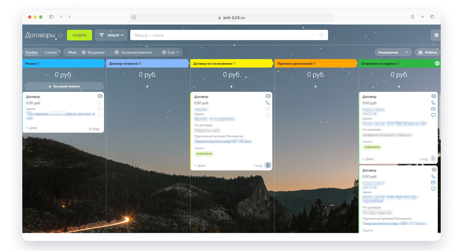Switch to the Список view tab
The image size is (463, 251).
coord(51,52)
